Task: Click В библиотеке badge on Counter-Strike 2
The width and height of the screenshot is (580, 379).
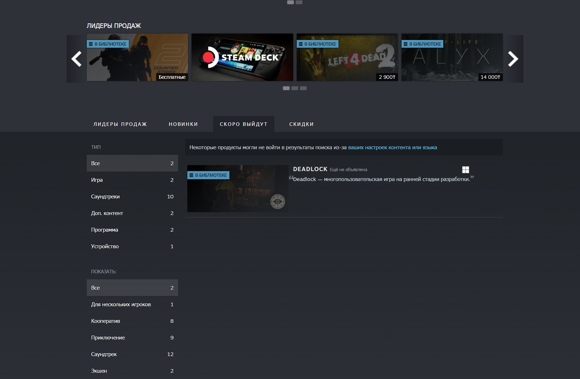Action: pos(108,44)
